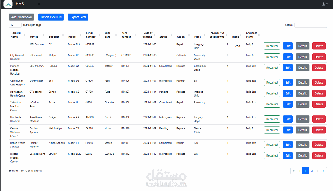Go to previous page arrow
The height and width of the screenshot is (191, 333).
coord(300,171)
